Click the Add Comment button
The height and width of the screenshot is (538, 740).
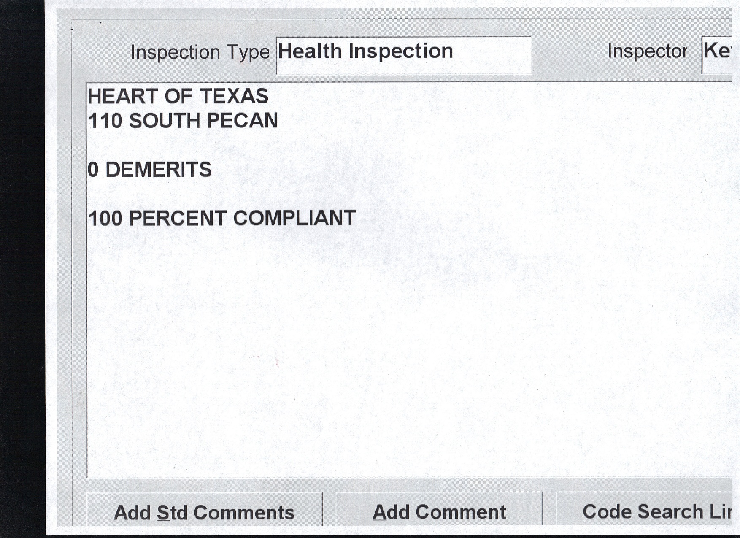pyautogui.click(x=439, y=512)
